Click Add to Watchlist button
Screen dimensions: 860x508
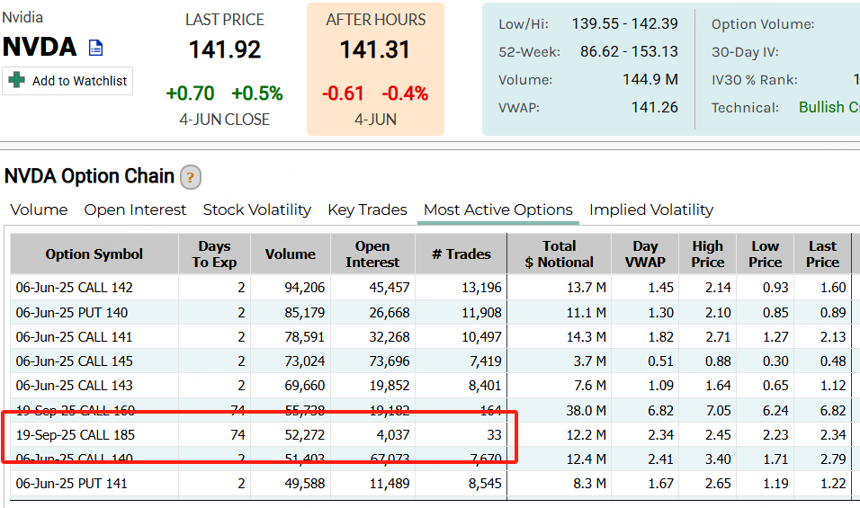coord(67,81)
